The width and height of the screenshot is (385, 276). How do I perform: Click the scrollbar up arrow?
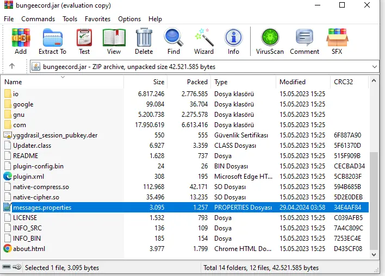pos(374,81)
